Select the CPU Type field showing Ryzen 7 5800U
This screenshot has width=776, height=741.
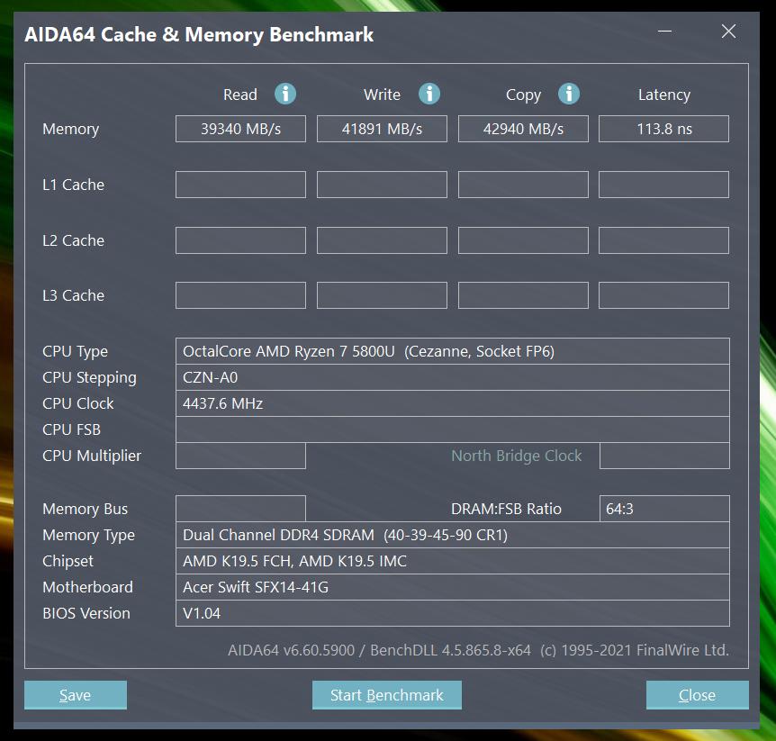454,351
